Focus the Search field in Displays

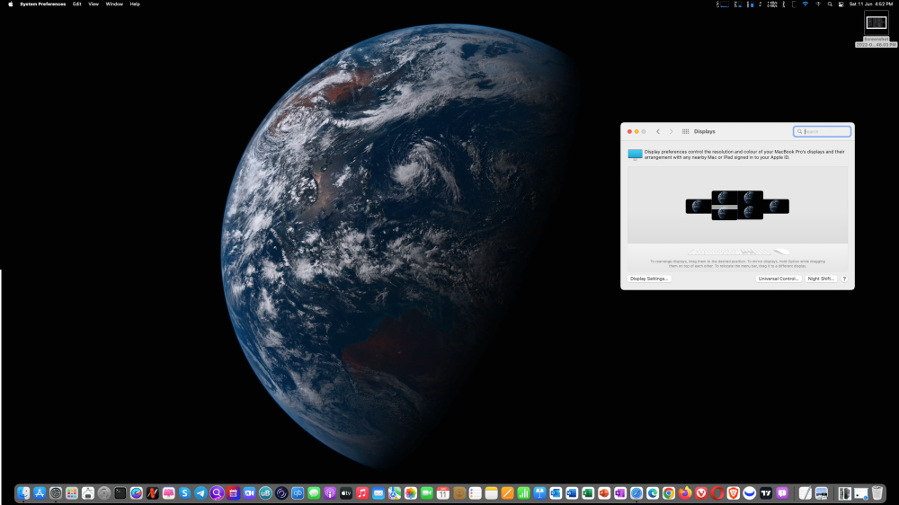822,131
